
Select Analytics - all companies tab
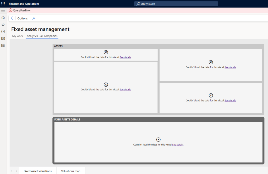(42, 36)
